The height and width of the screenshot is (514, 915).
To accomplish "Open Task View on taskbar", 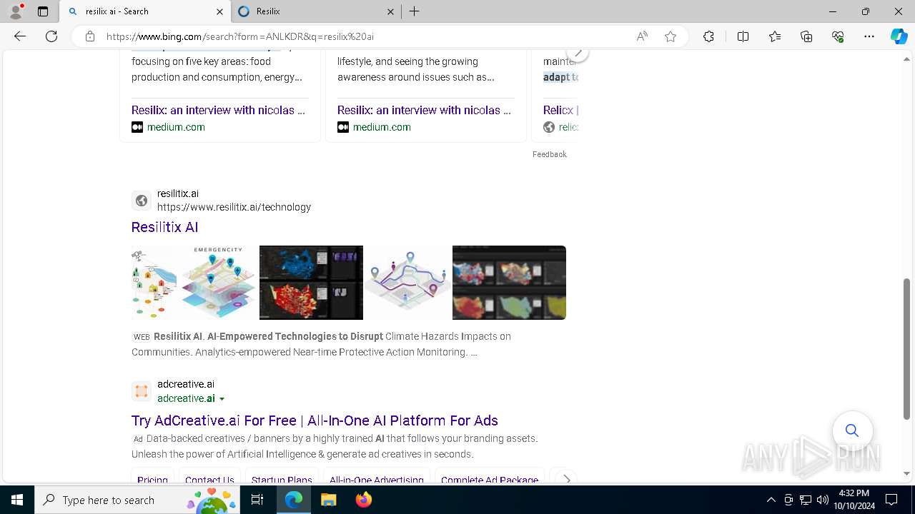I will [x=258, y=500].
